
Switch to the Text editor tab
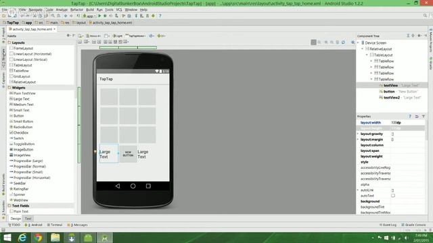tap(28, 219)
